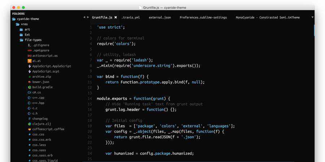Viewport: 325px width, 162px height.
Task: Click the Clojure icon beside clojure.clj
Action: pos(29,124)
